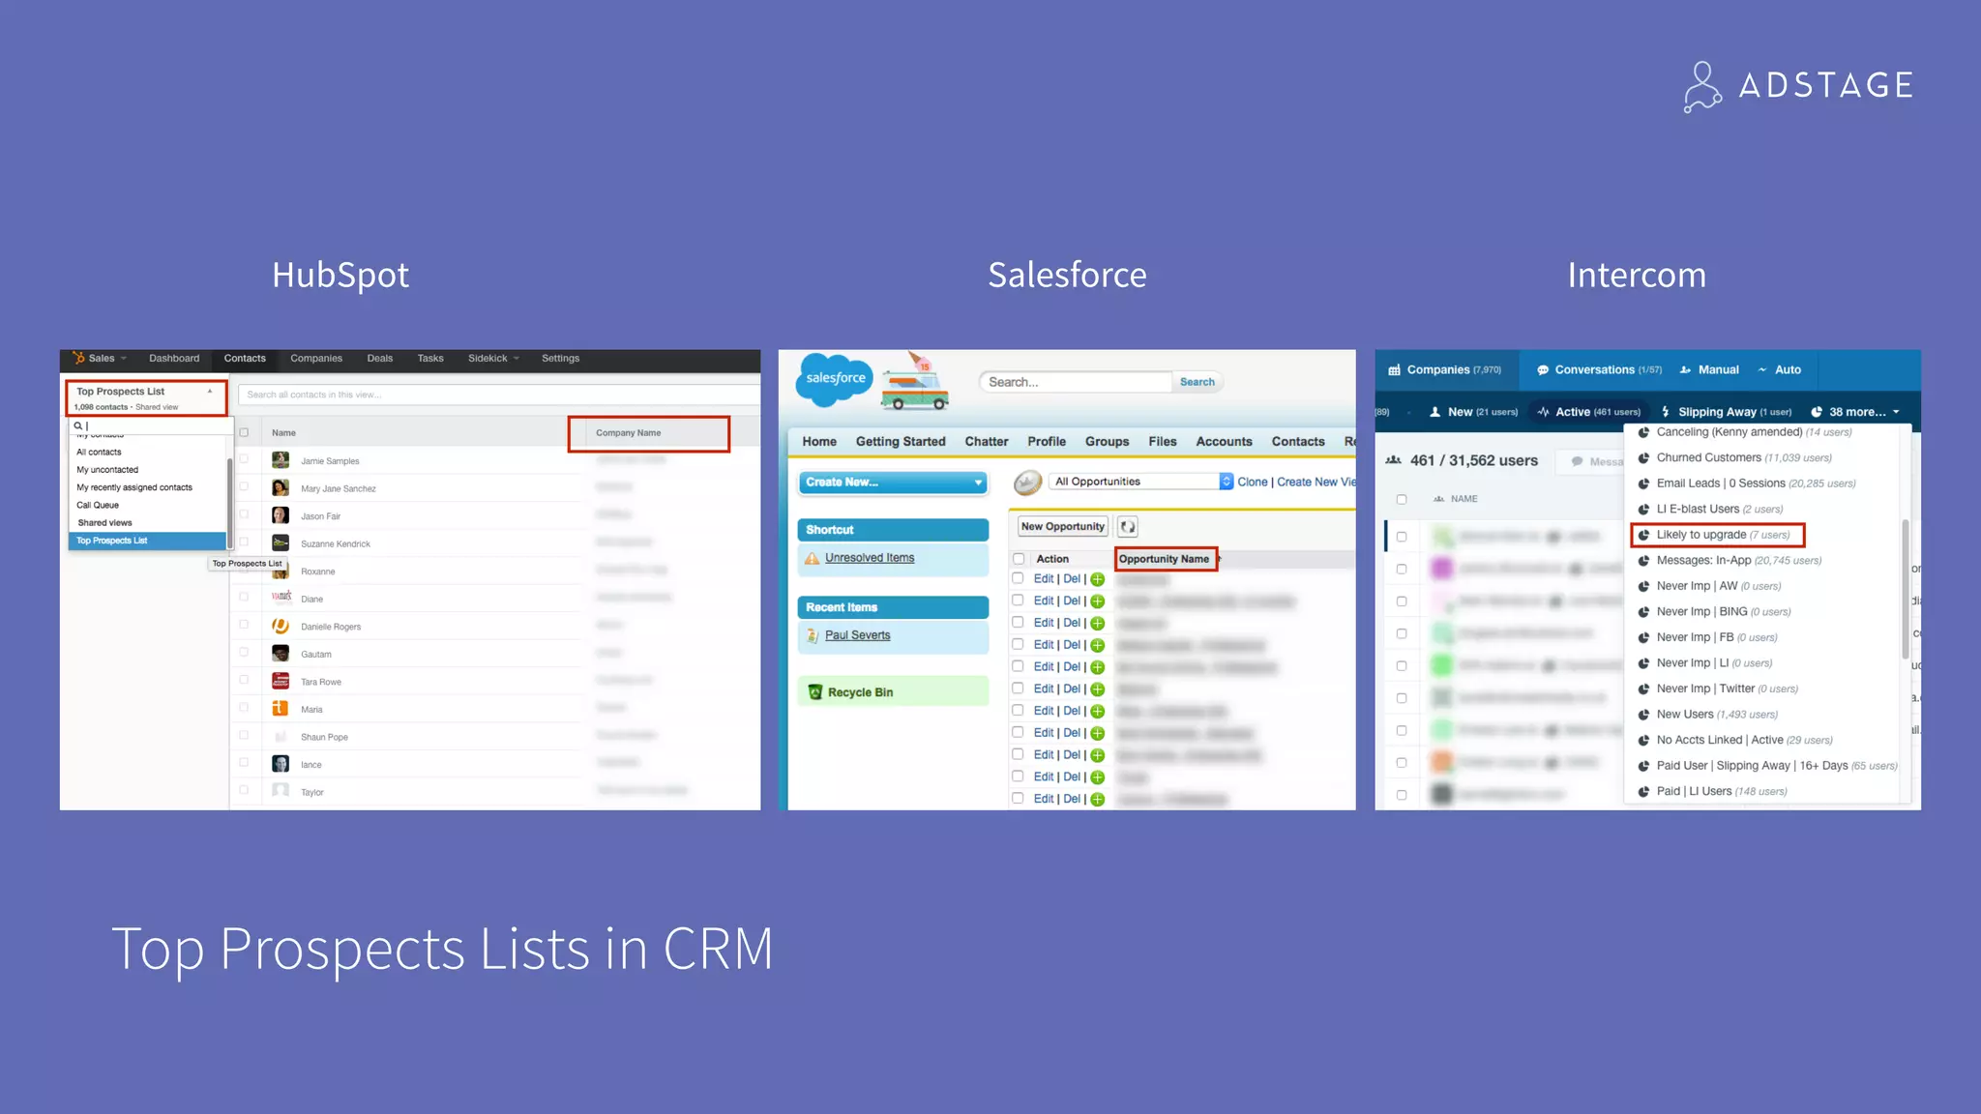The image size is (1981, 1114).
Task: Check the select-all checkbox in HubSpot contacts header
Action: pyautogui.click(x=244, y=432)
